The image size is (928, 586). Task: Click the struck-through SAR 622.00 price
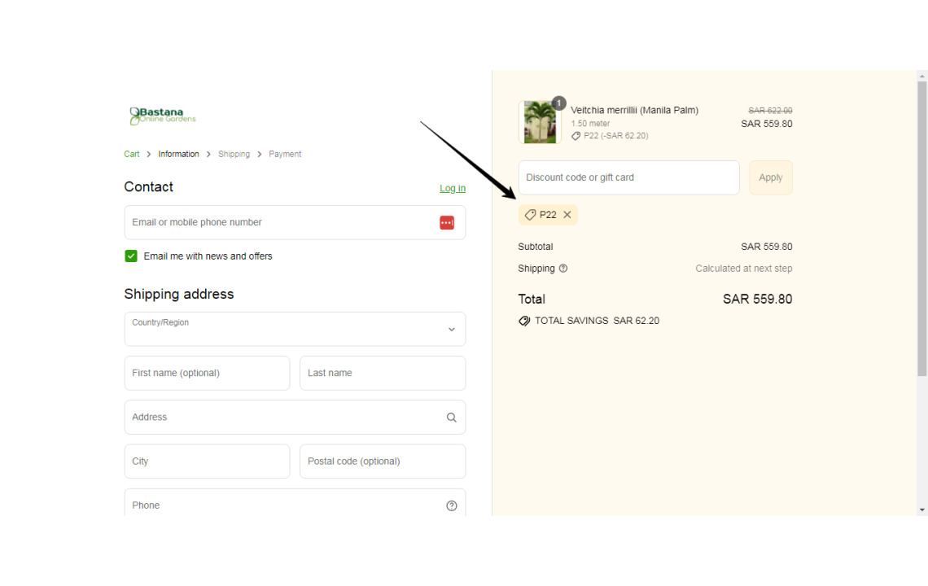click(770, 111)
